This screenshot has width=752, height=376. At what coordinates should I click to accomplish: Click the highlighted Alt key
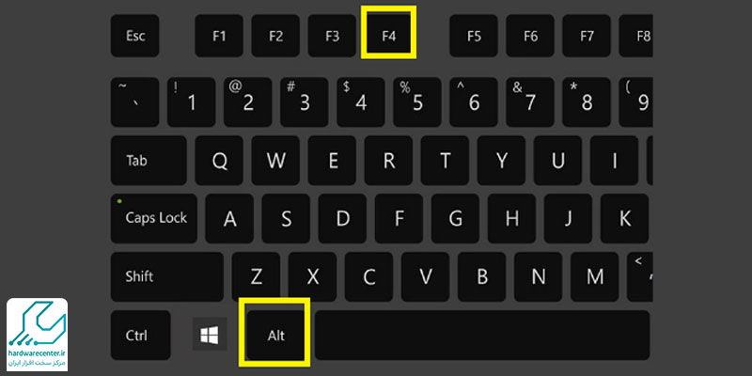coord(275,335)
